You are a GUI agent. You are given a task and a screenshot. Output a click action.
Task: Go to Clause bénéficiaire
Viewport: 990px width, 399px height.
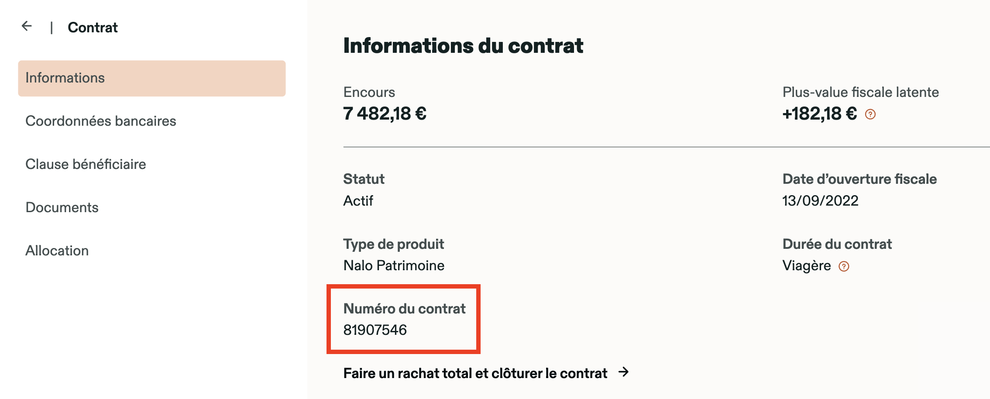point(86,164)
